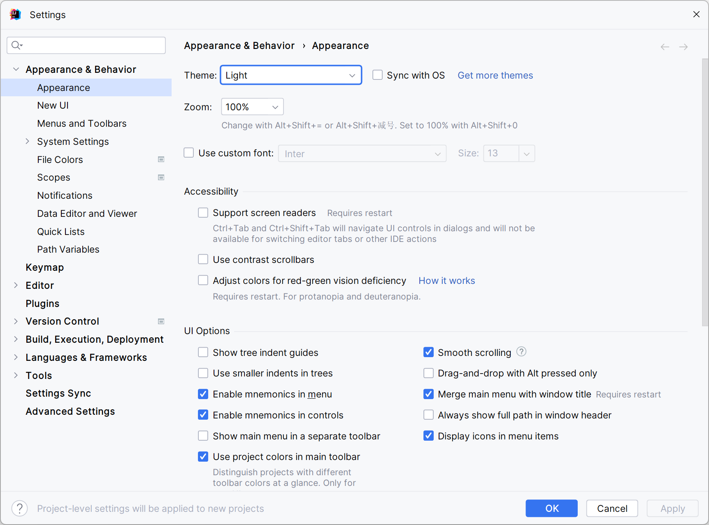
Task: Expand the Tools node
Action: tap(16, 375)
